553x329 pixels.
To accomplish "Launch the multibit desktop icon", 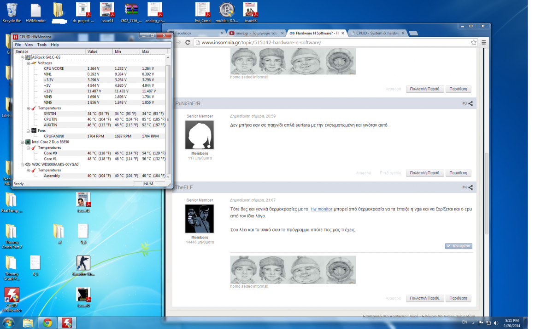I will (226, 12).
